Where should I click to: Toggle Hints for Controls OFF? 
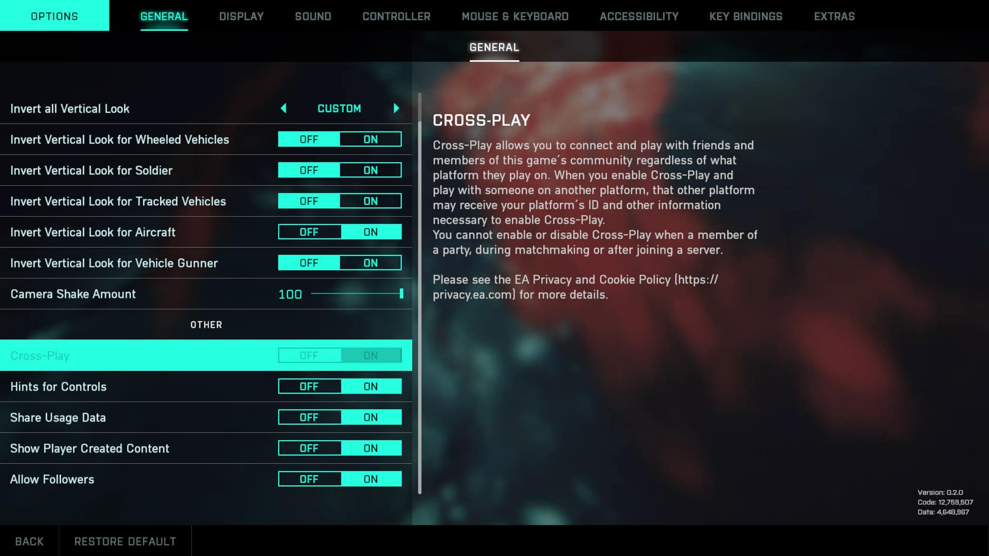[309, 386]
